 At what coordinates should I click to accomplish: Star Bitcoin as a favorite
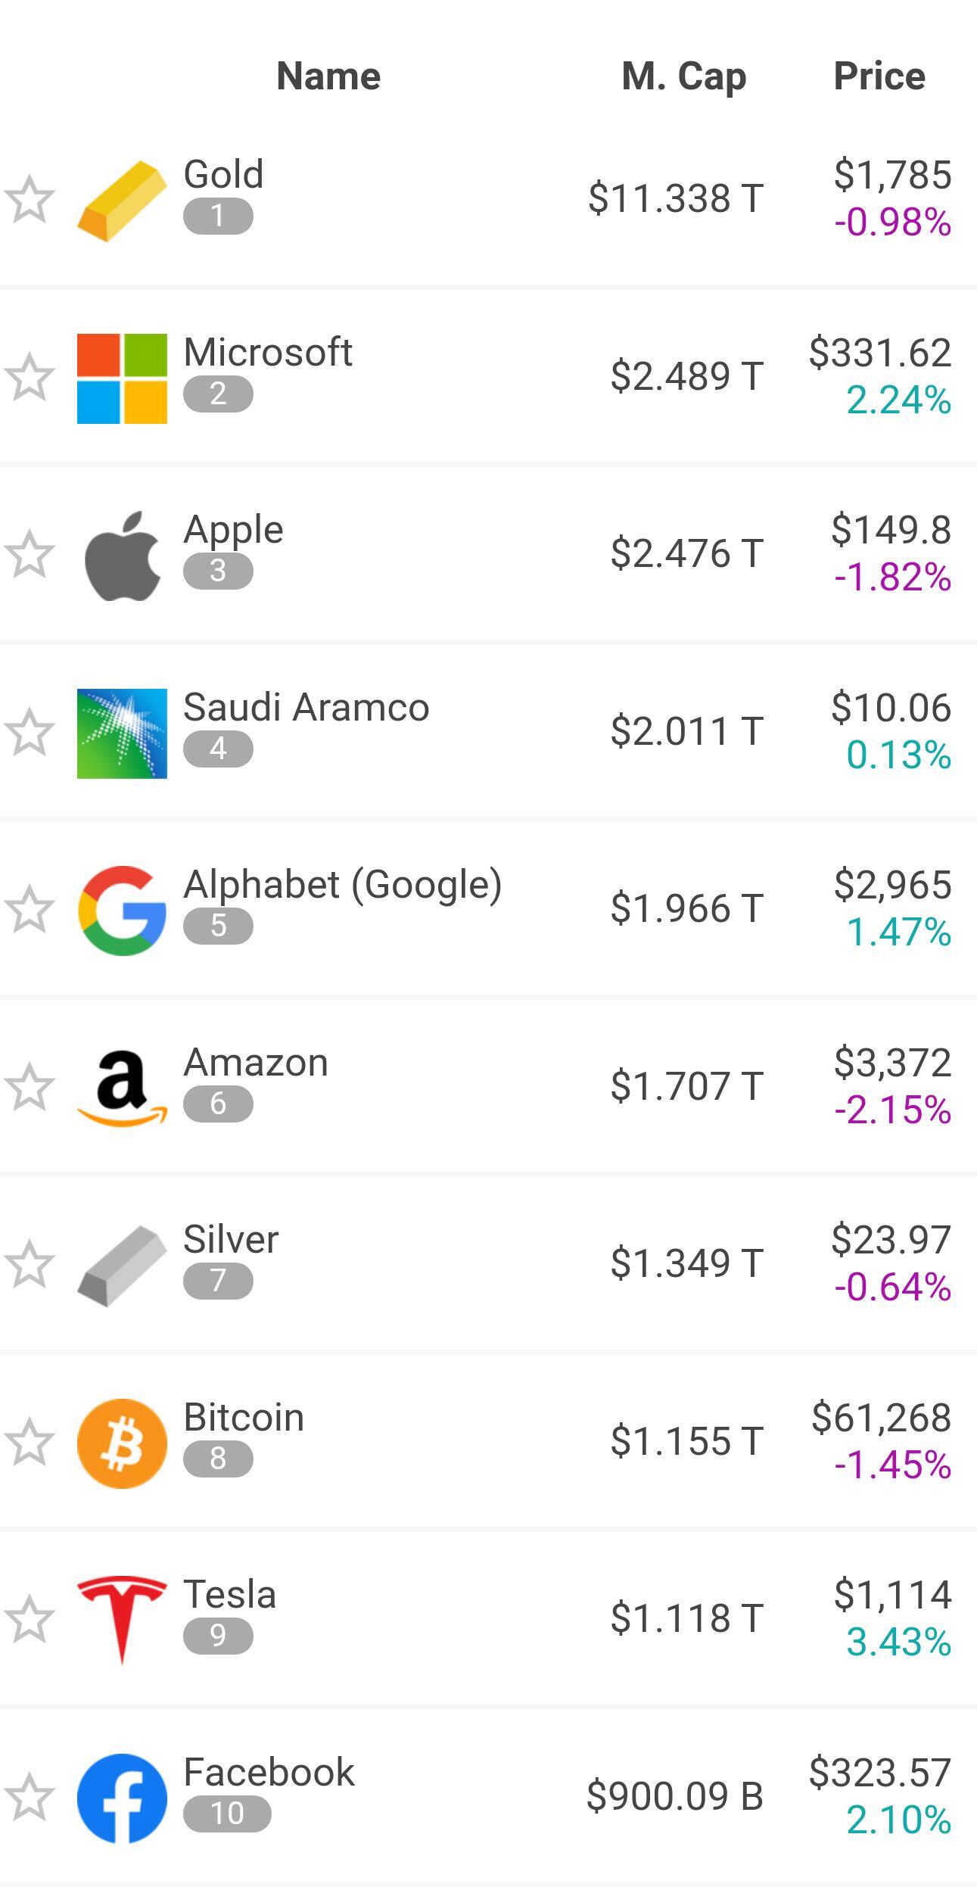point(30,1443)
